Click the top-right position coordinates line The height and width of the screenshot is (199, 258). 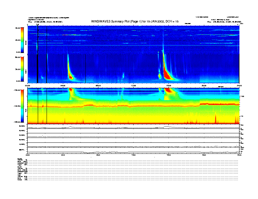tap(224, 22)
